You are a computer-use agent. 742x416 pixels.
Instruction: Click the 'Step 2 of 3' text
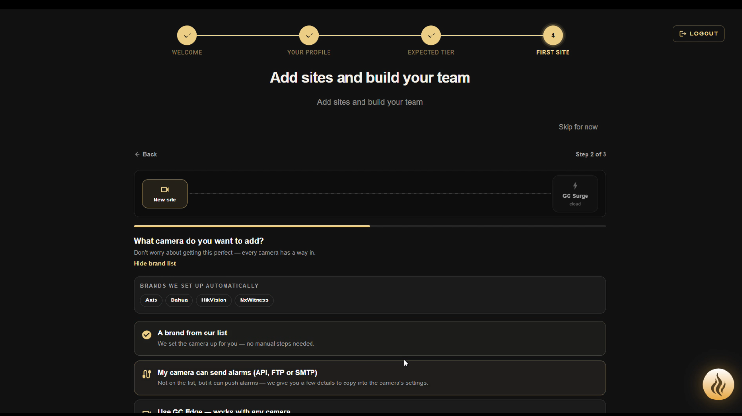(x=591, y=154)
